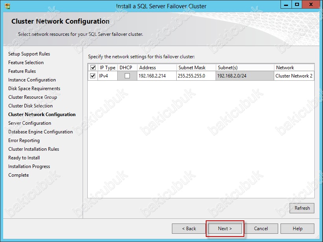Select the 255.255.255.0 subnet mask cell
This screenshot has width=323, height=242.
[196, 76]
